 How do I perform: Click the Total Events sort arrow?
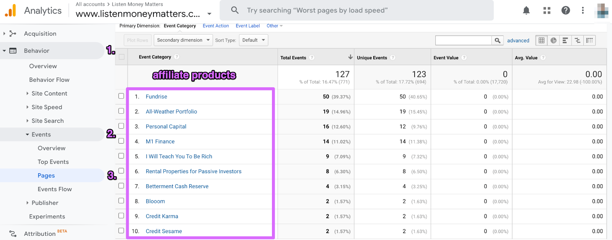click(350, 57)
